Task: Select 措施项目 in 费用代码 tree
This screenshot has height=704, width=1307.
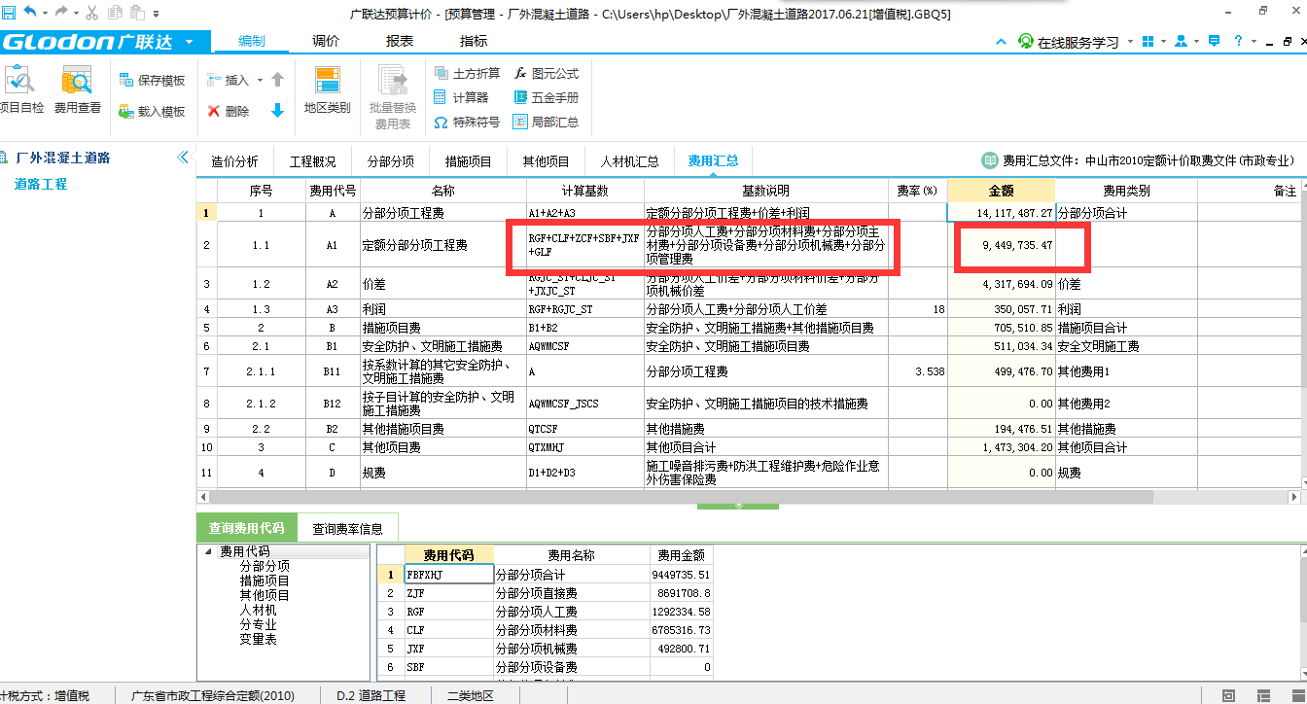Action: [x=265, y=581]
